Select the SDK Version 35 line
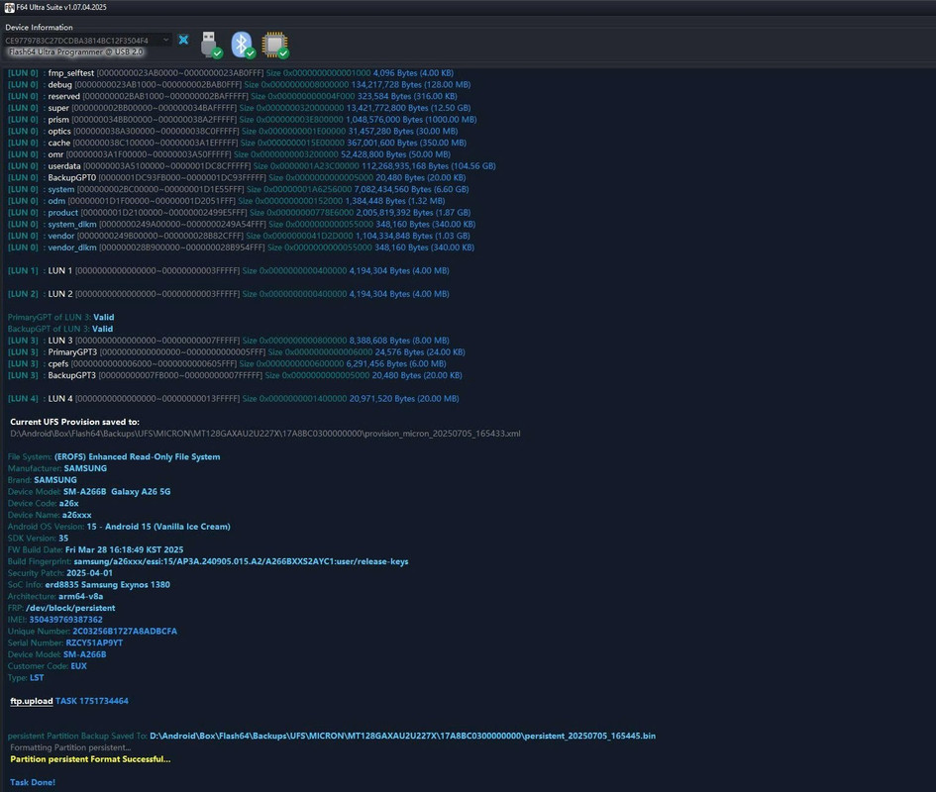 tap(39, 539)
